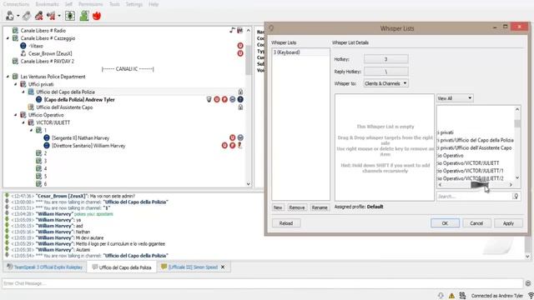
Task: Collapse the Ufficio Operativo channel
Action: (16, 115)
